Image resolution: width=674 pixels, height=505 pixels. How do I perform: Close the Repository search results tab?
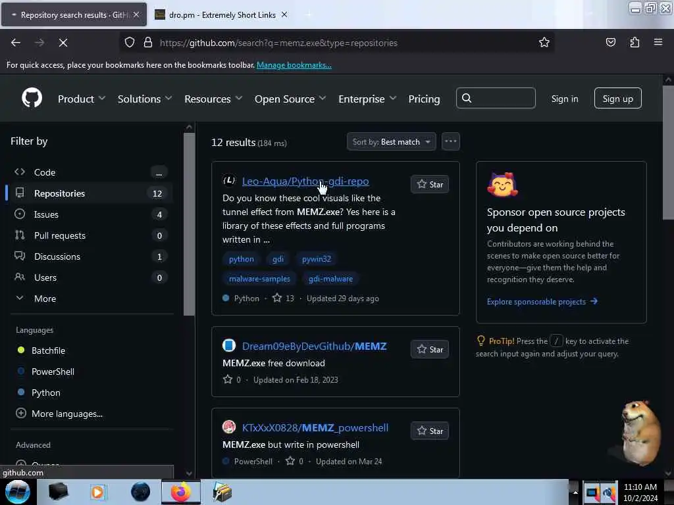click(136, 14)
